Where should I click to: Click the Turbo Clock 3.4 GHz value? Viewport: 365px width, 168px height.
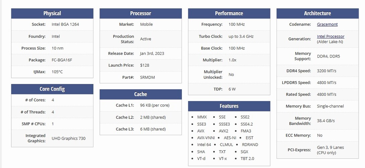[x=241, y=36]
